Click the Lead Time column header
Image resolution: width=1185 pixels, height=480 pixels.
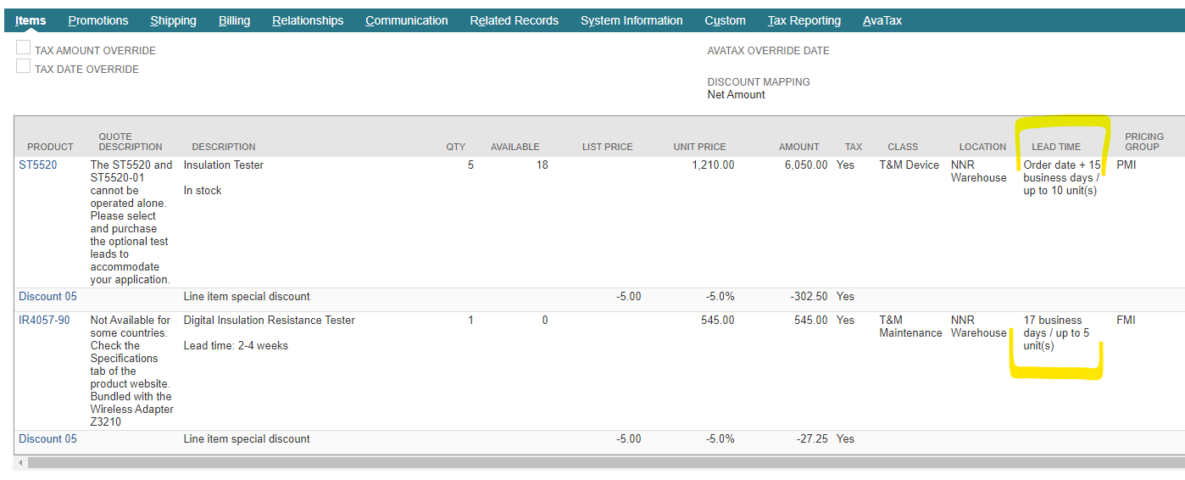click(x=1056, y=147)
